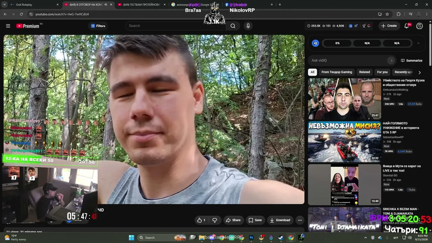The image size is (432, 243).
Task: Switch keyboard language БГР indicator
Action: [396, 238]
